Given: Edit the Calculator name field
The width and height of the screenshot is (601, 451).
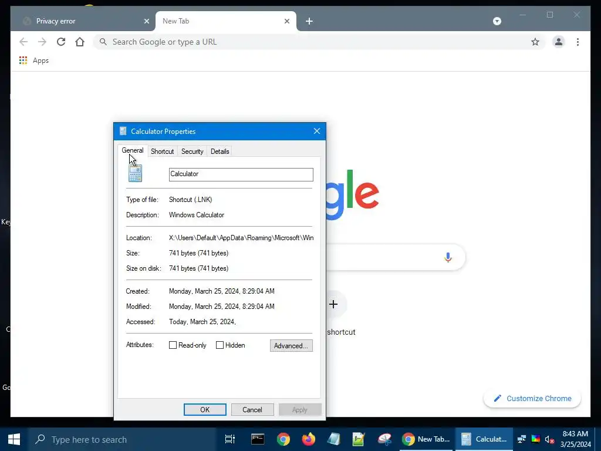Looking at the screenshot, I should click(x=241, y=174).
